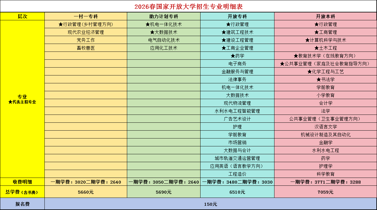377x210 pixels.
Task: Select the 开放专科 column header
Action: tap(237, 16)
